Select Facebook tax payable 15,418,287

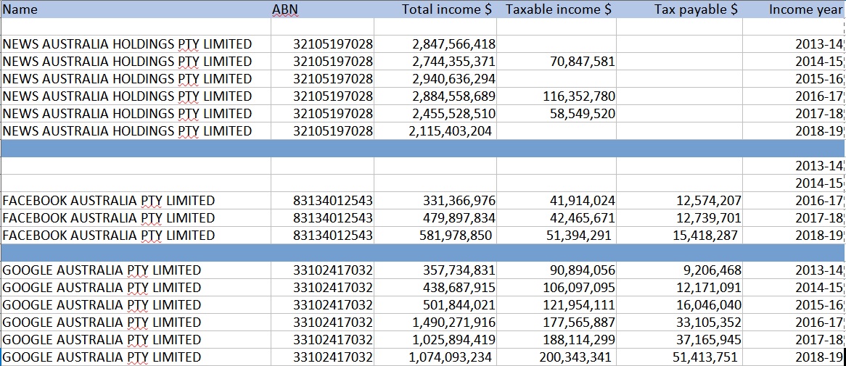[679, 235]
